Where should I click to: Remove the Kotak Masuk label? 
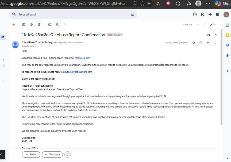(x=121, y=35)
